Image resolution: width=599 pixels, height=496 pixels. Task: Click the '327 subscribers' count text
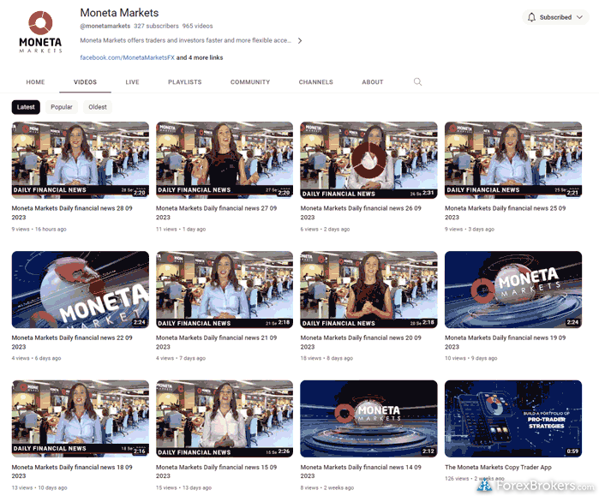(156, 26)
